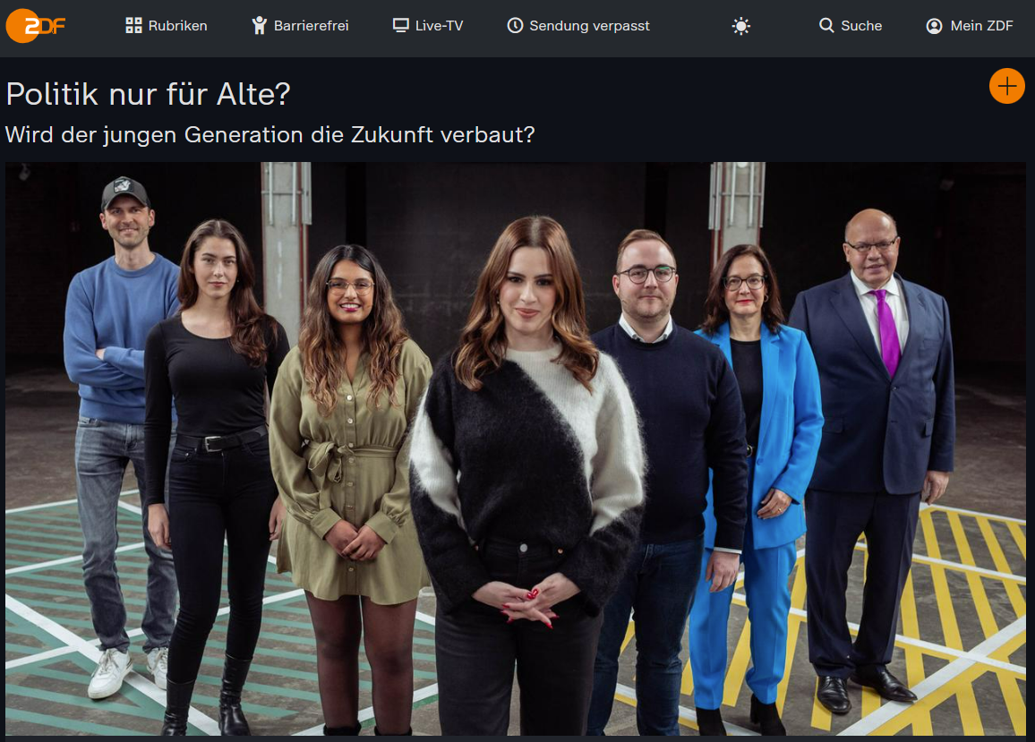Add the show using the orange plus button
Screen dimensions: 1035x742
tap(1006, 87)
